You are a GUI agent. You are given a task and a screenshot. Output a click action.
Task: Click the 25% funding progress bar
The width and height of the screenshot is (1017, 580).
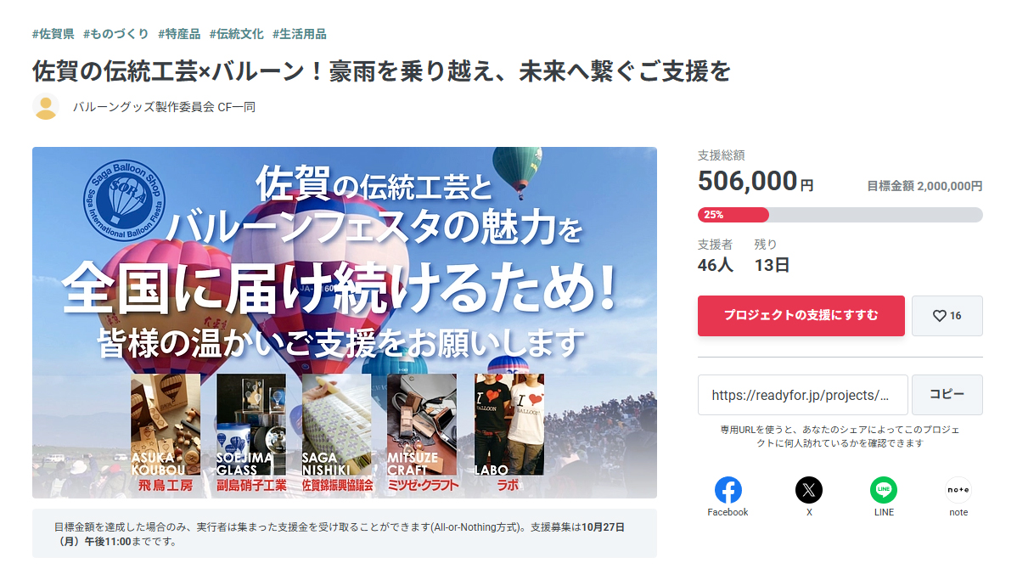point(840,215)
